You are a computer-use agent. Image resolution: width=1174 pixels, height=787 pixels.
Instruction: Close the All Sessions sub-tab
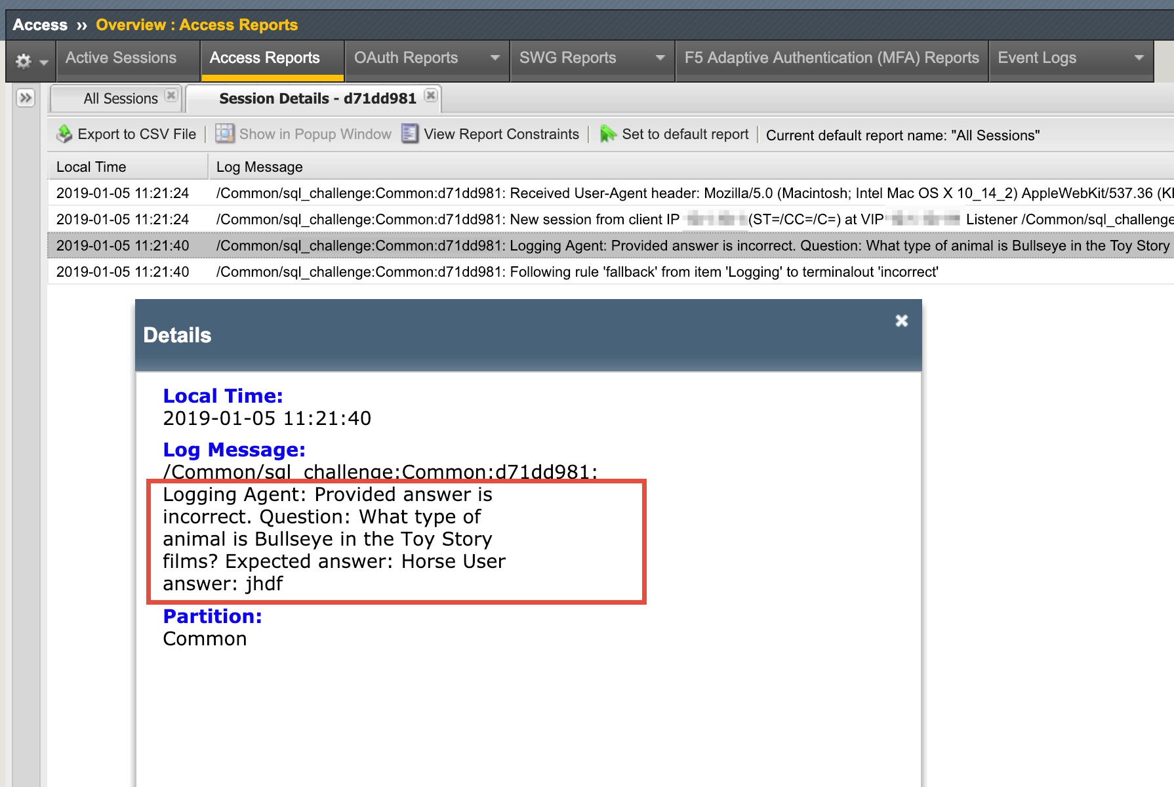pos(171,96)
